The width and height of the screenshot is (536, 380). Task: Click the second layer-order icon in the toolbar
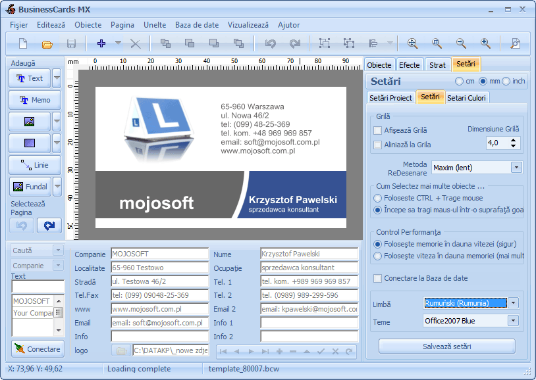coord(190,43)
